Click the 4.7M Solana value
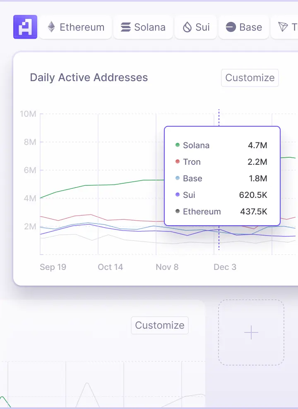 tap(257, 145)
